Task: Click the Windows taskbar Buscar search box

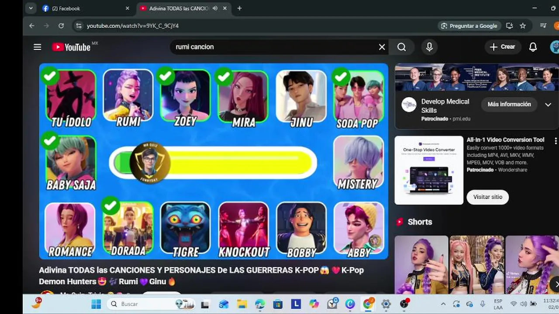Action: (151, 304)
